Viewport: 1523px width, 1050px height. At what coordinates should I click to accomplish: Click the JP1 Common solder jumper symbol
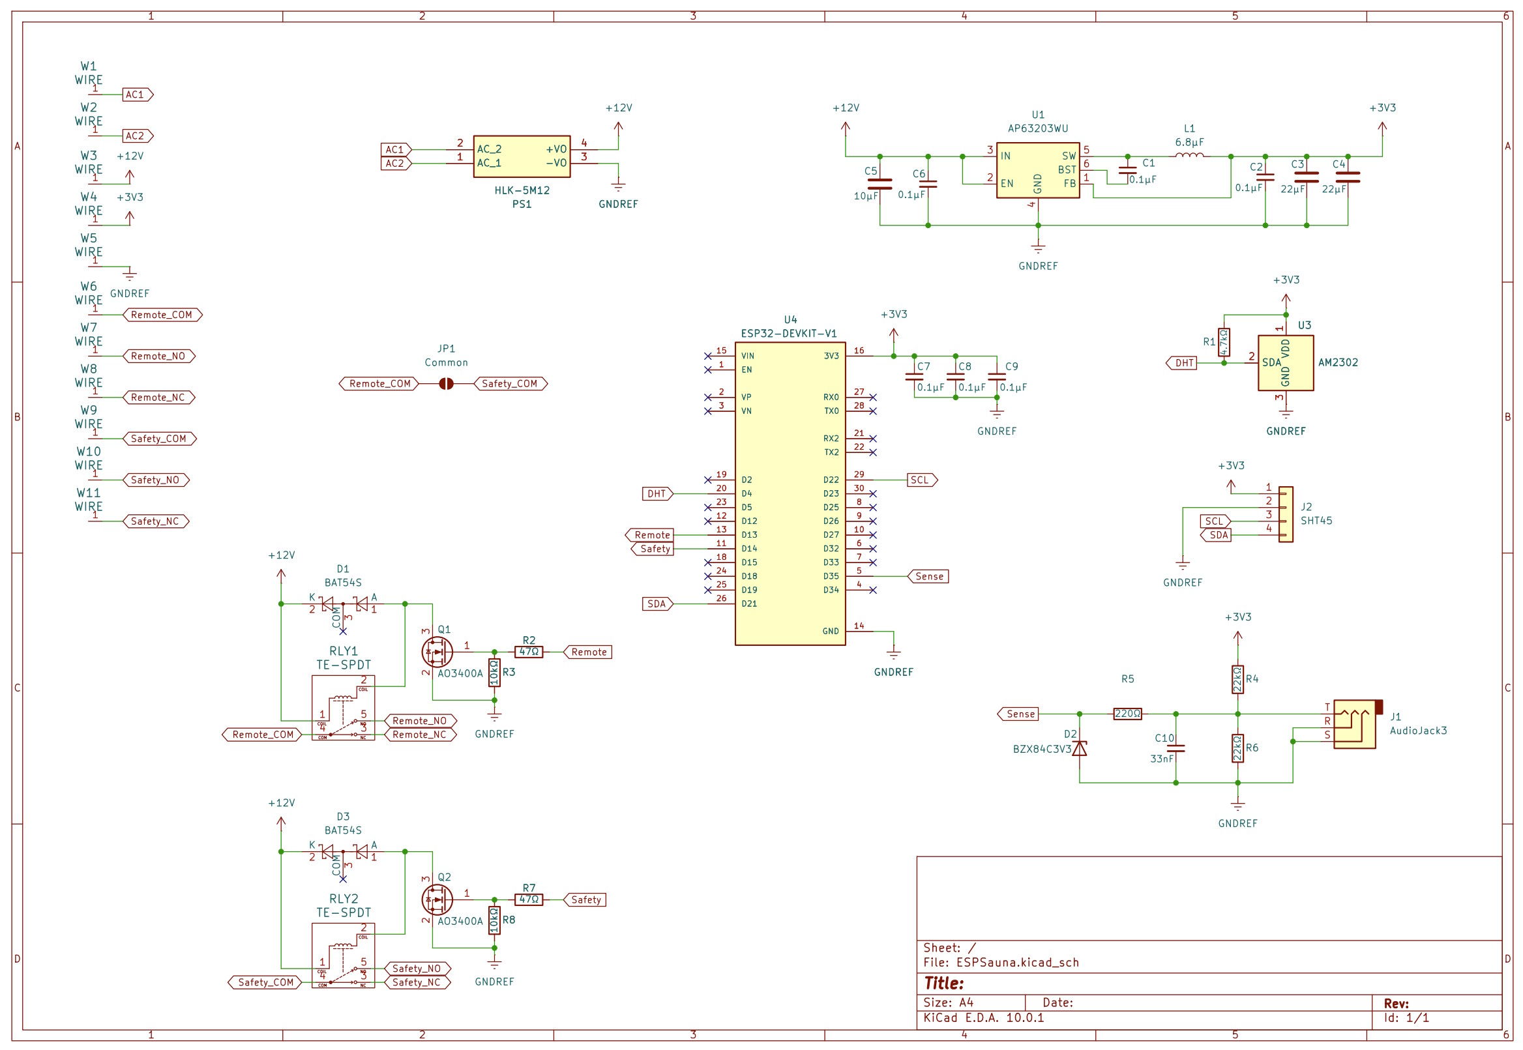445,383
